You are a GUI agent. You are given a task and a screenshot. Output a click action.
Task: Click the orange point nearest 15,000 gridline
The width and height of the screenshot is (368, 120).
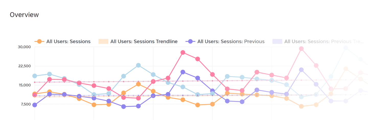pyautogui.click(x=138, y=84)
